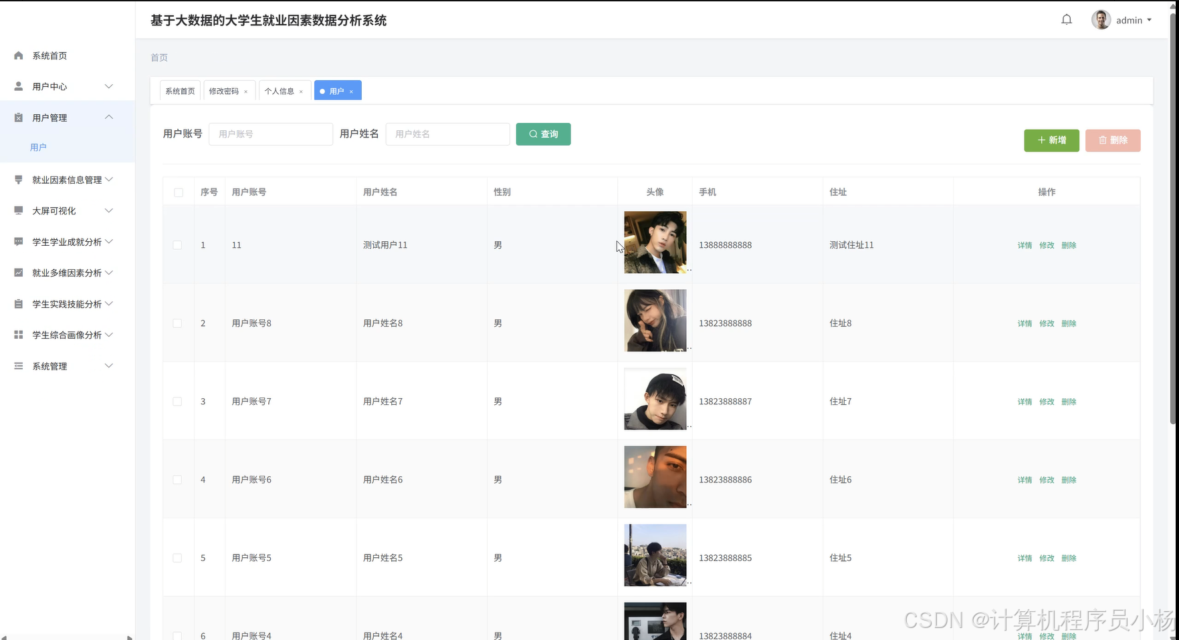Check the checkbox for 用户账号7 row
Screen dimensions: 1179x640
(x=177, y=402)
